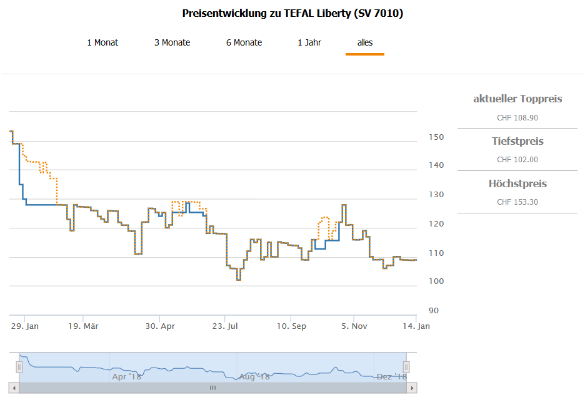585x400 pixels.
Task: Select the alles range tab
Action: [365, 42]
